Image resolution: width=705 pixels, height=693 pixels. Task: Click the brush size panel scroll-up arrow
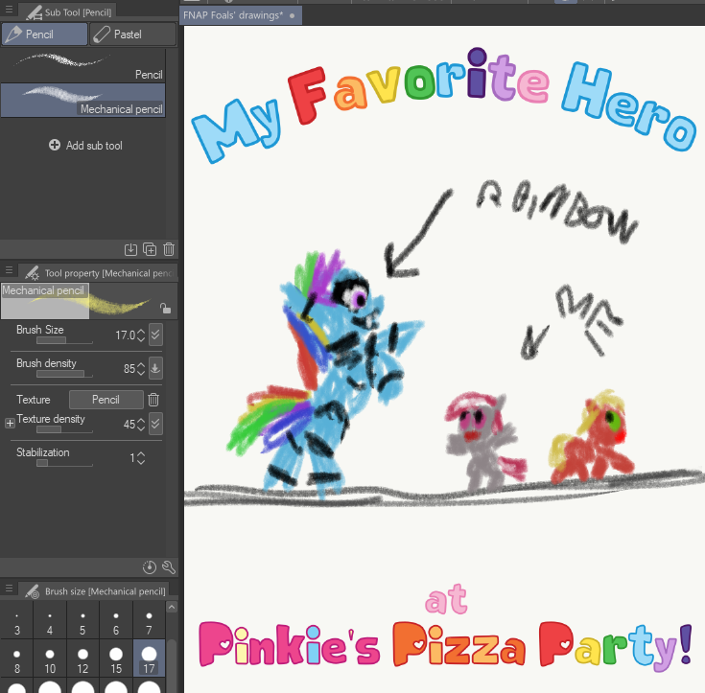[x=172, y=607]
